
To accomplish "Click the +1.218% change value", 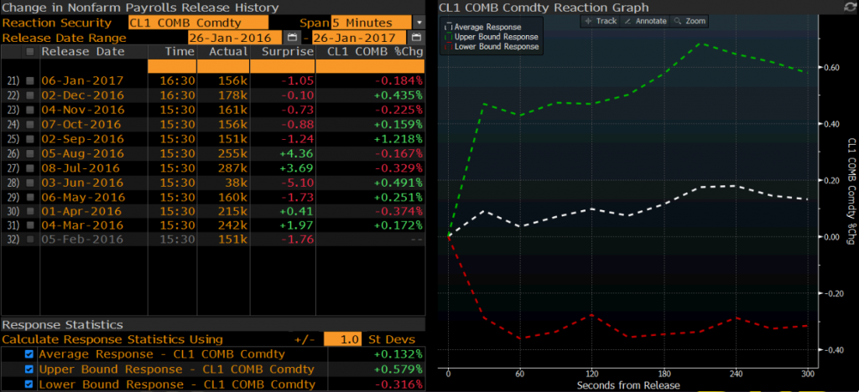I will pos(398,138).
